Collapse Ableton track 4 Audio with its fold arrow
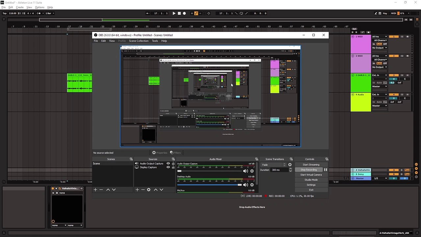The height and width of the screenshot is (237, 421). tap(353, 94)
